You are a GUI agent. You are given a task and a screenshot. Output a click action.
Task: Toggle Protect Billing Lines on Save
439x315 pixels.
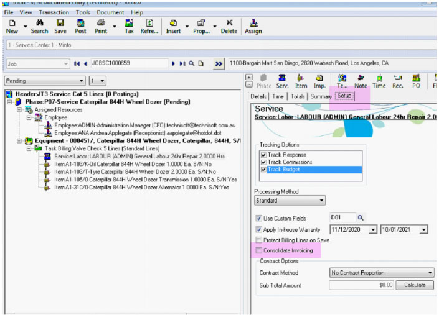[x=259, y=240]
